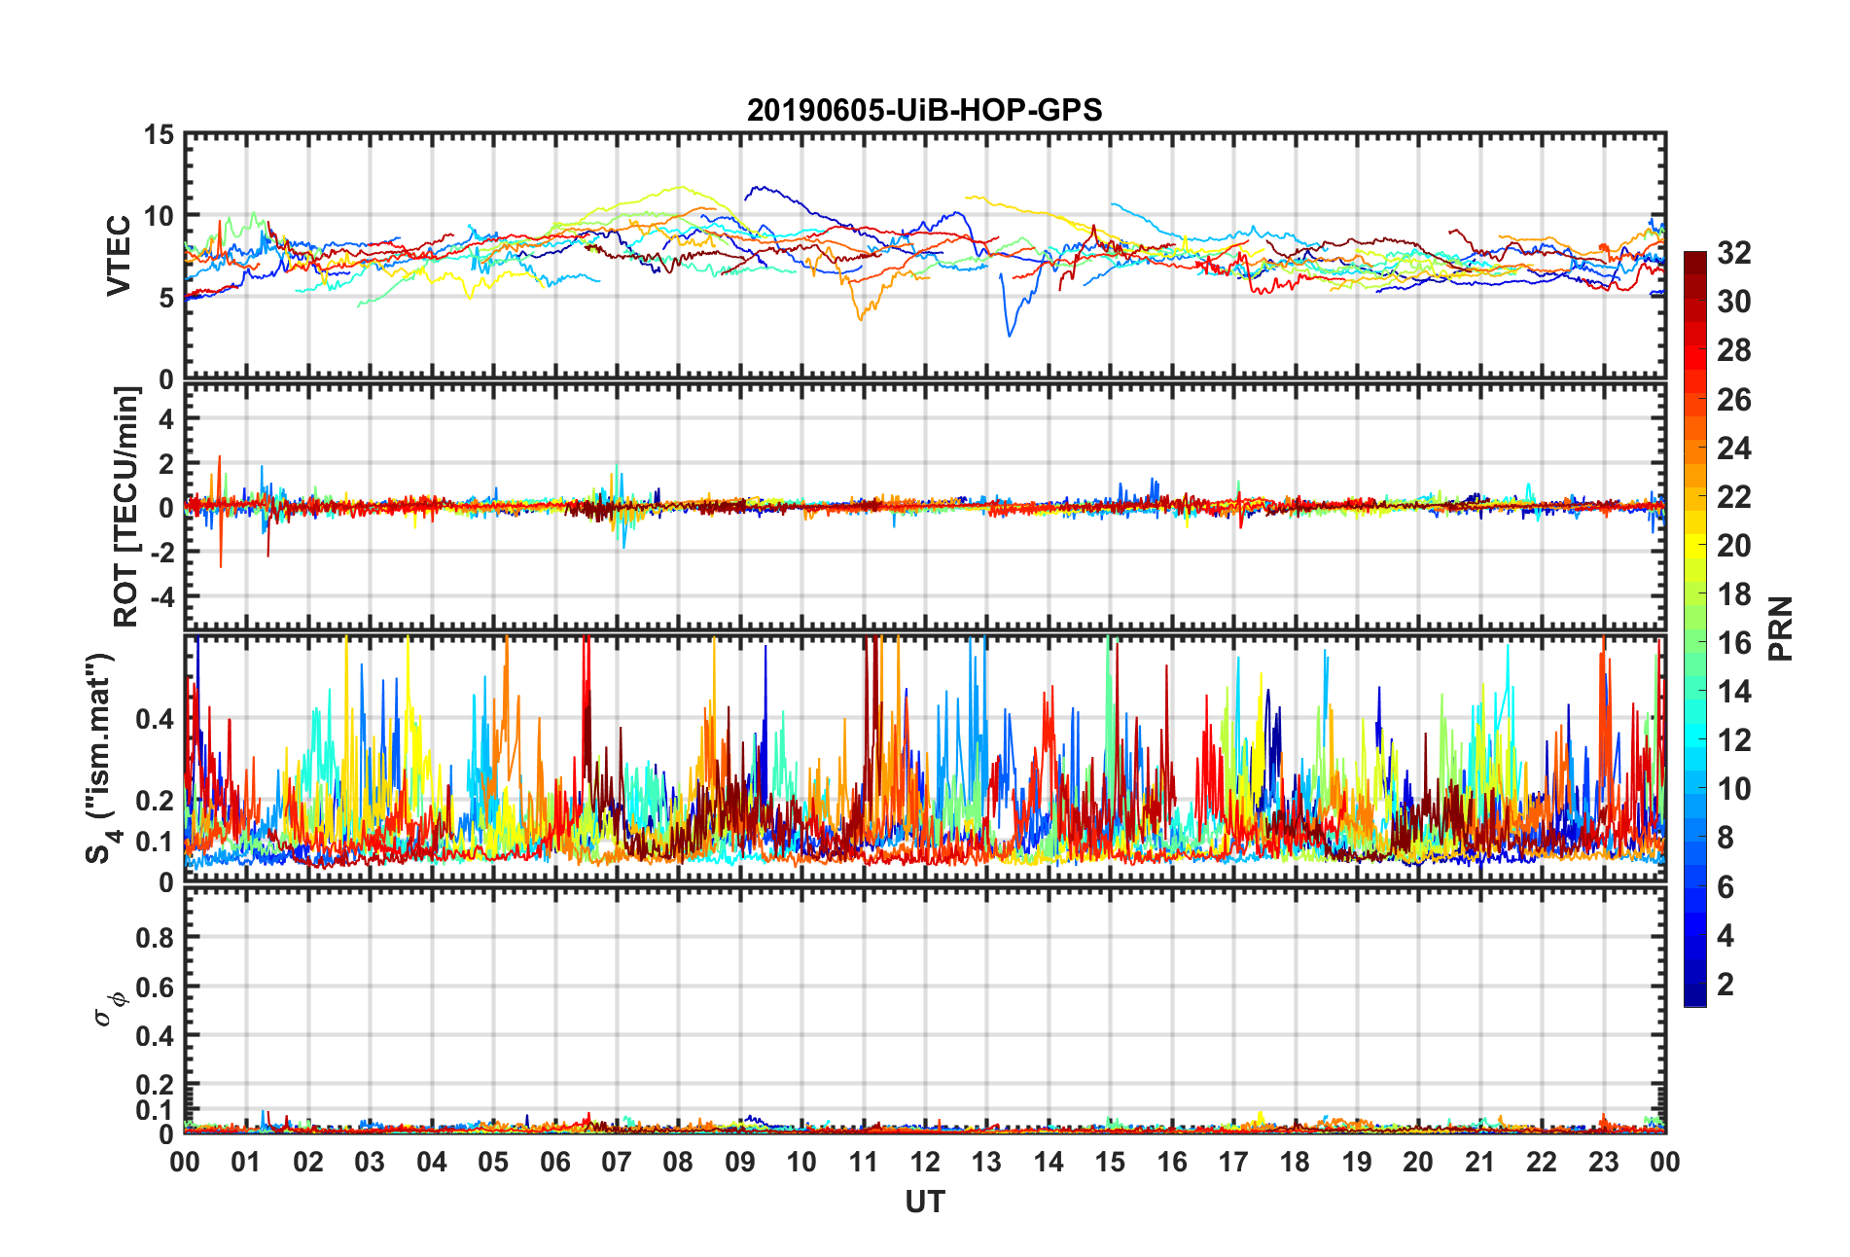1850x1257 pixels.
Task: Click the "PRN" colorbar label
Action: point(1780,628)
